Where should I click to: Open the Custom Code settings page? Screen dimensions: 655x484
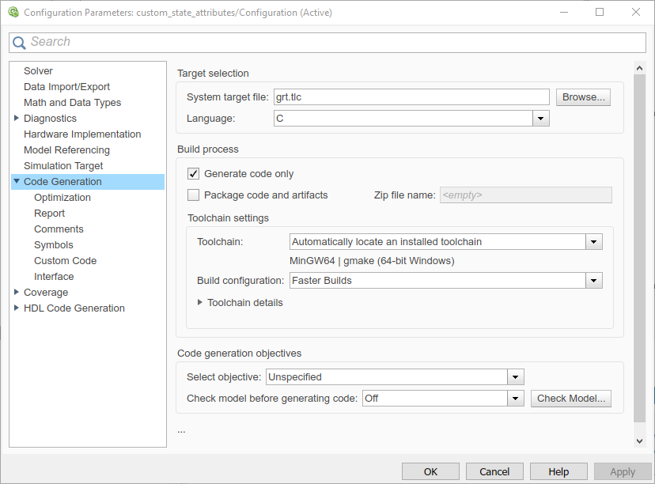65,261
